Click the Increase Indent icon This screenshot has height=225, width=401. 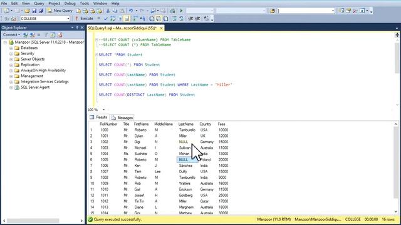(x=198, y=18)
